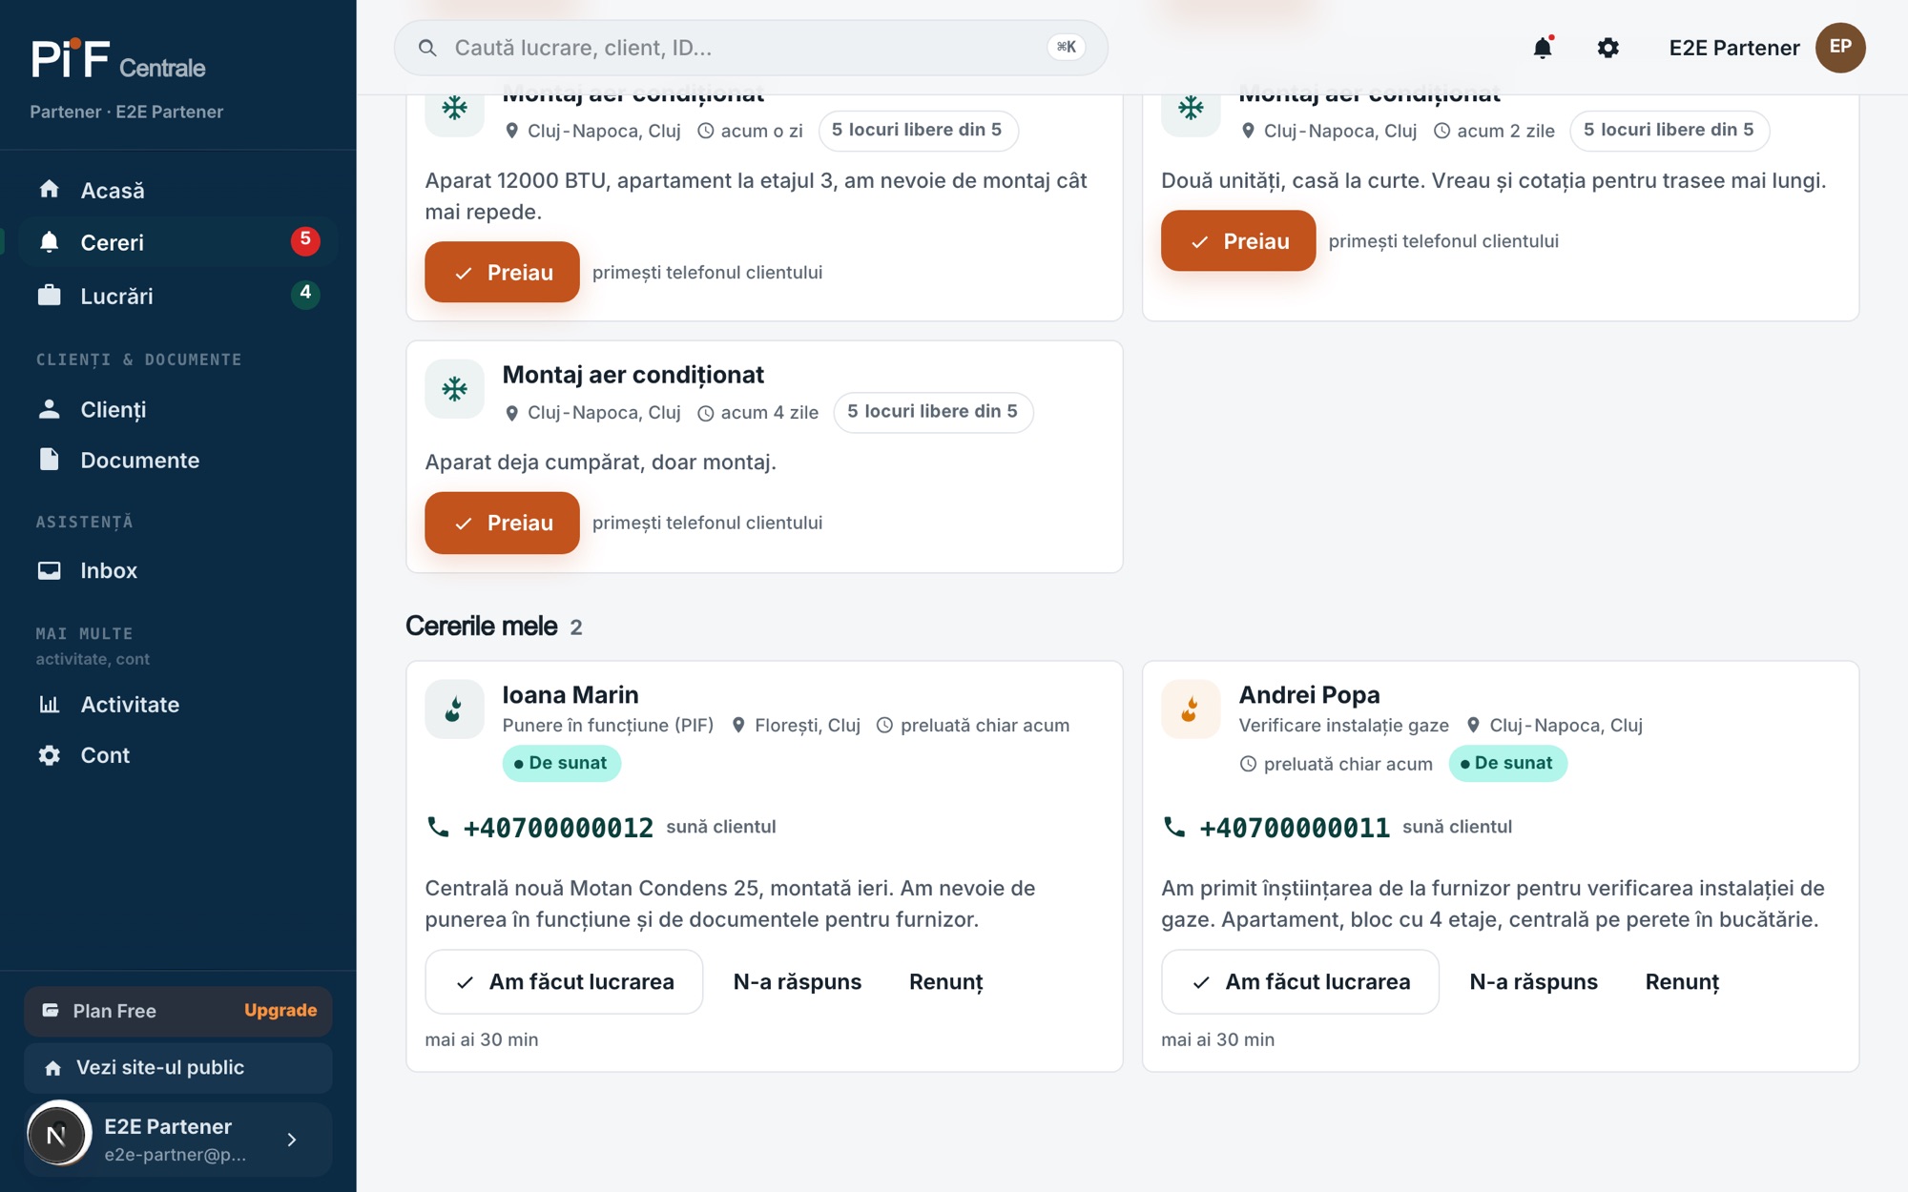Click Renunț for Ioana Marin
Image resolution: width=1908 pixels, height=1192 pixels.
click(x=945, y=981)
